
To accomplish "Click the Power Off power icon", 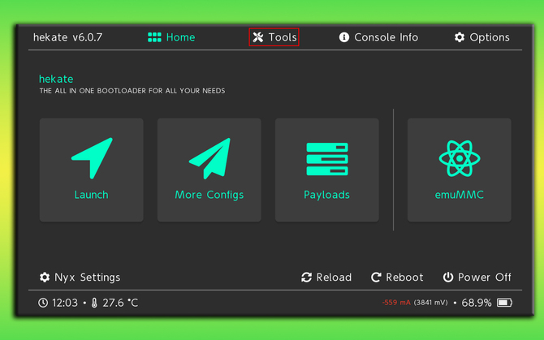I will coord(448,278).
